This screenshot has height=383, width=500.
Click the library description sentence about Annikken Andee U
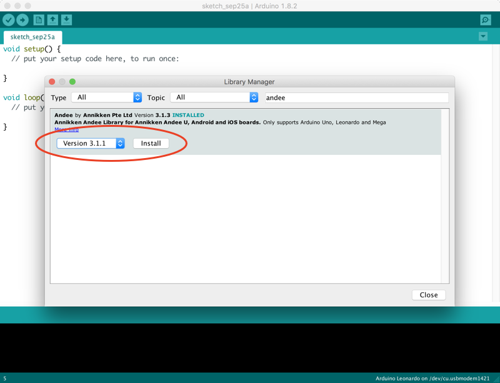(x=157, y=122)
